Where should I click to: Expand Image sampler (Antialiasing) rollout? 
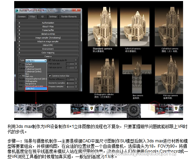point(48,38)
